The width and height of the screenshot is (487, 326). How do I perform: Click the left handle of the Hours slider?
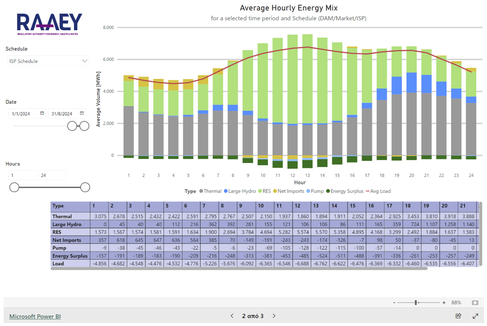[14, 187]
